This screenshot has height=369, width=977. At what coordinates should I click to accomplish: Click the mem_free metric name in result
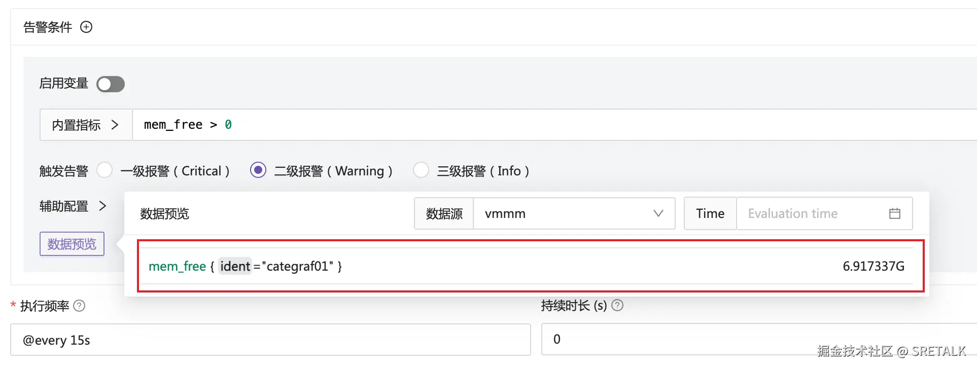coord(177,266)
